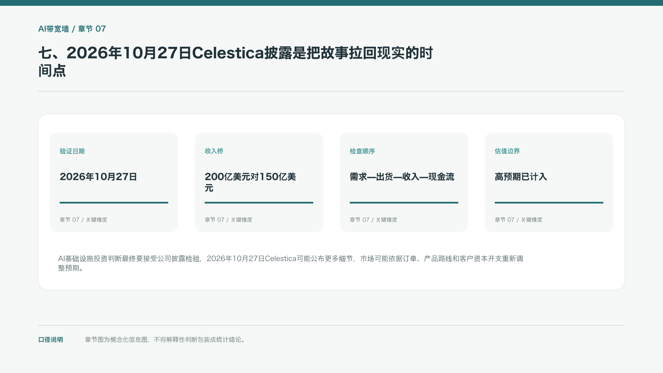Viewport: 663px width, 373px height.
Task: Click "章节 07 / 关键维度" under the 估值边界 card
Action: click(518, 220)
